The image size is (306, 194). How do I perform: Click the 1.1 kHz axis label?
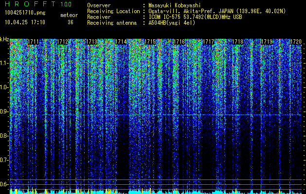(4, 63)
